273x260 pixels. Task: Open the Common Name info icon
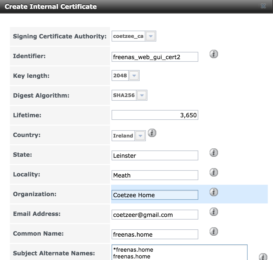(x=213, y=231)
